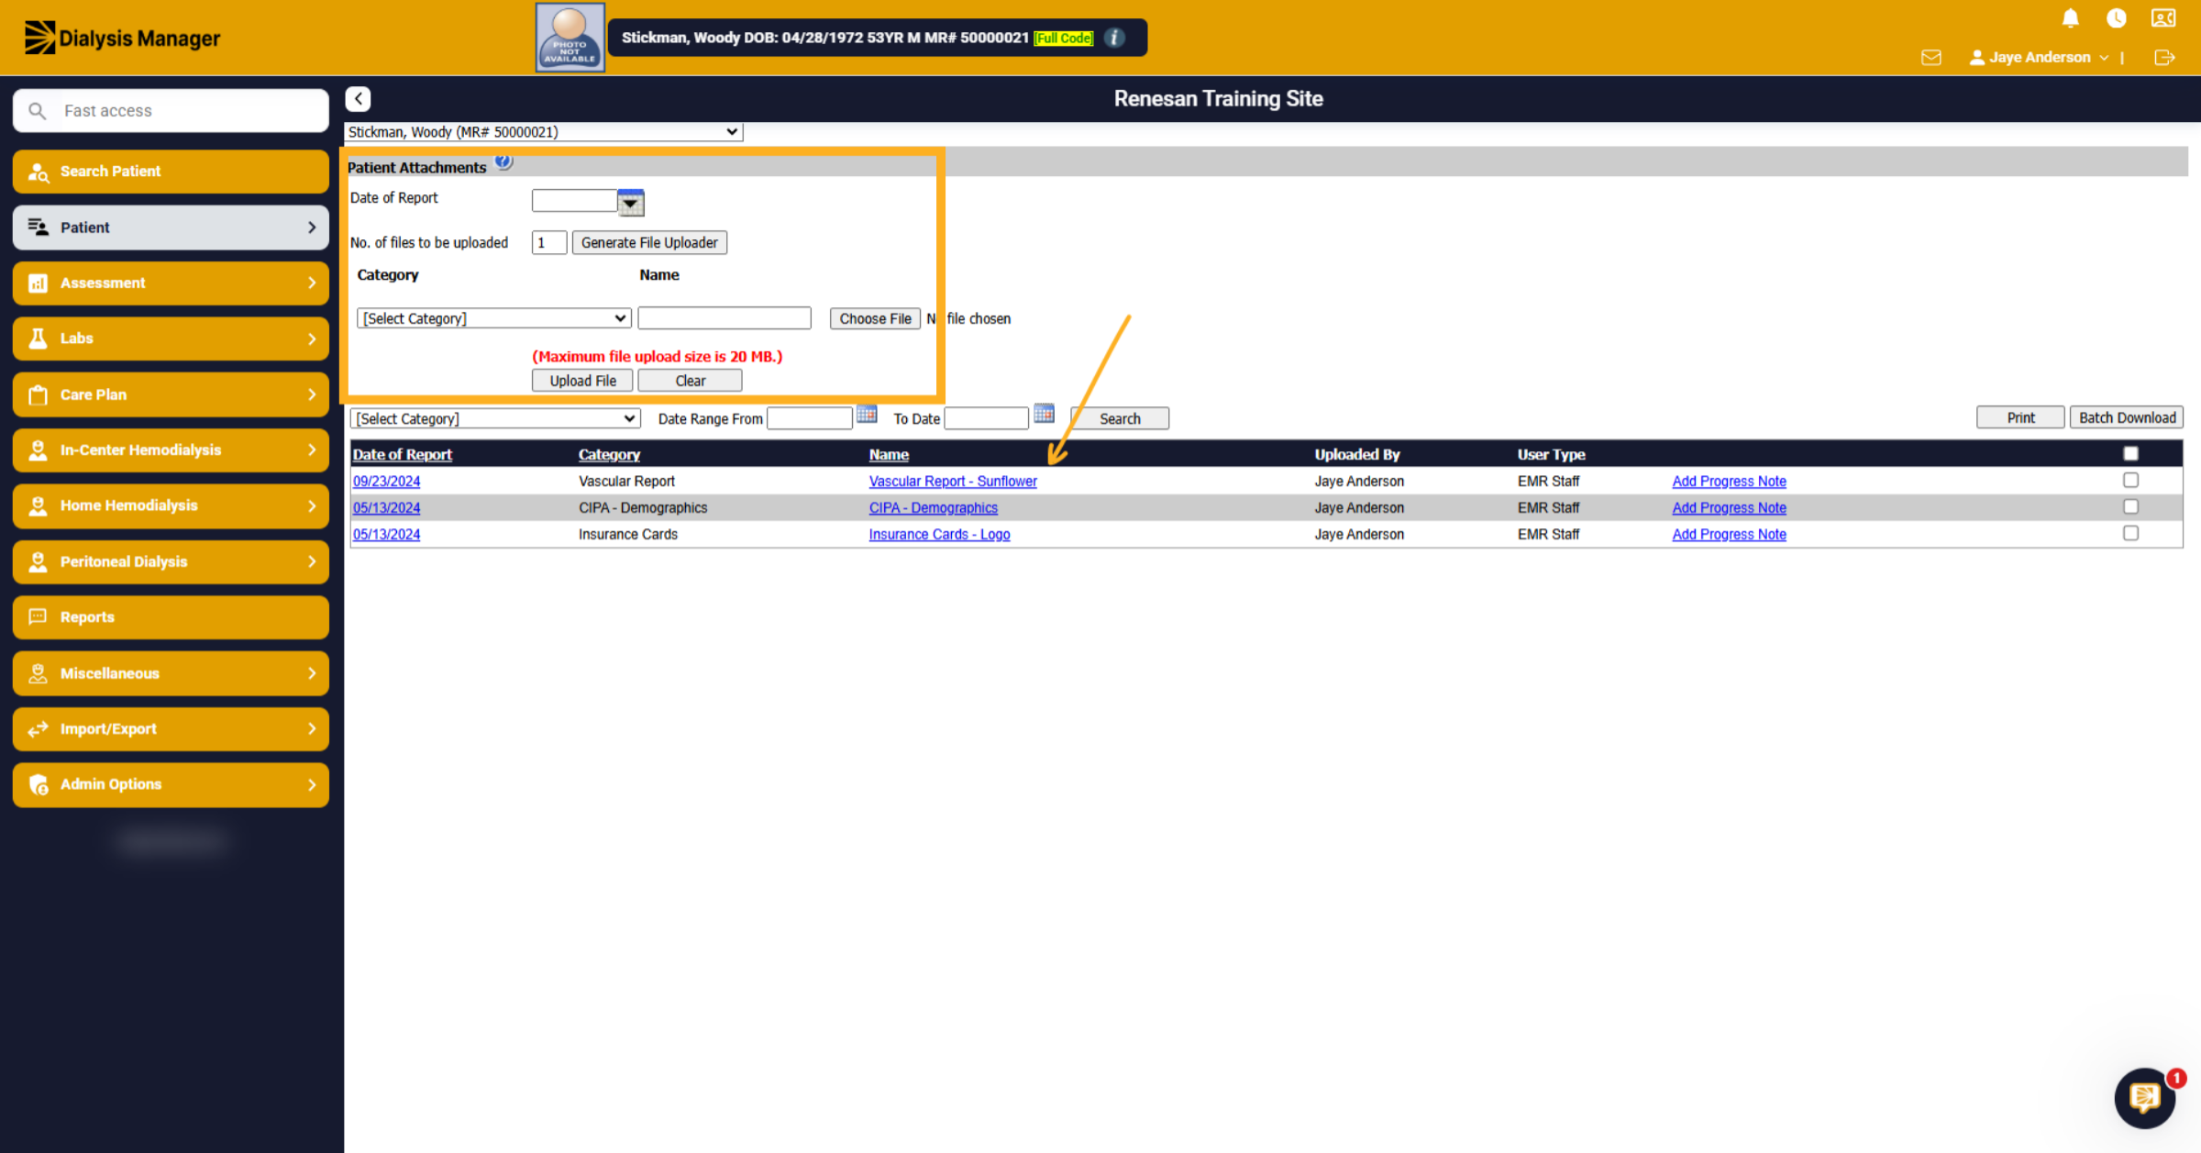Click the Search button for attachments
Screen dimensions: 2201x1153
tap(1120, 418)
